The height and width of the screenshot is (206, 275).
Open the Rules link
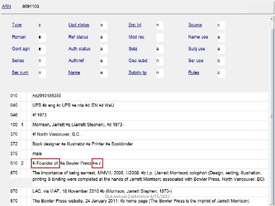pos(194,72)
